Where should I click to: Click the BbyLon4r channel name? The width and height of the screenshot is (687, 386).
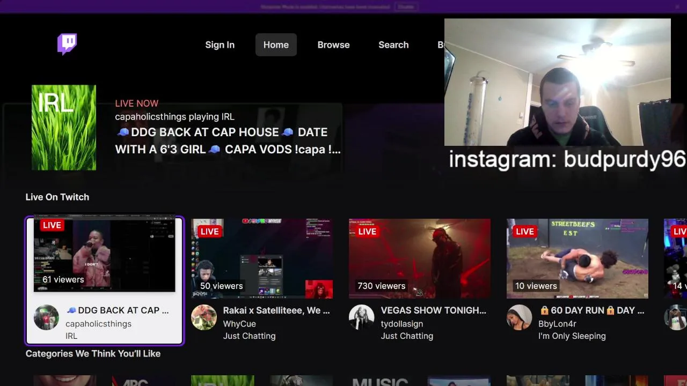click(x=557, y=324)
